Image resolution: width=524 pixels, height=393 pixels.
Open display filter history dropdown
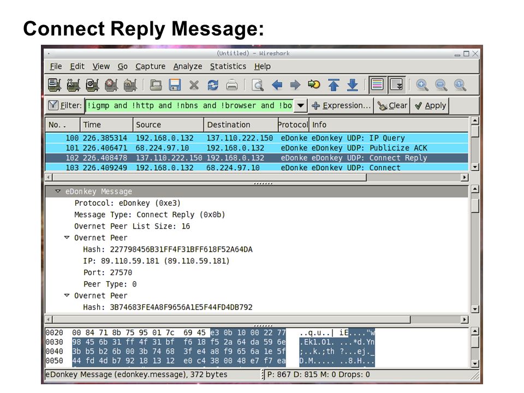point(300,105)
